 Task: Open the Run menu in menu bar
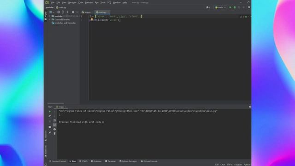coord(97,3)
